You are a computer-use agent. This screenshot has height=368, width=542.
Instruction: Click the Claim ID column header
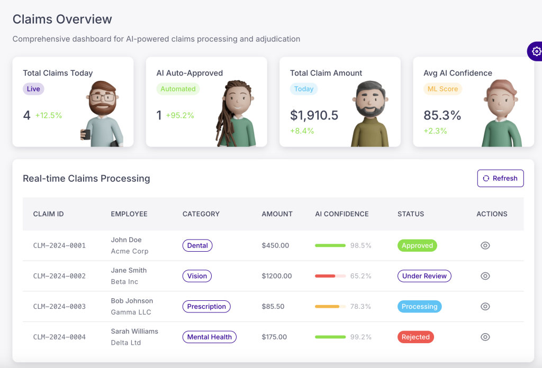pyautogui.click(x=48, y=214)
